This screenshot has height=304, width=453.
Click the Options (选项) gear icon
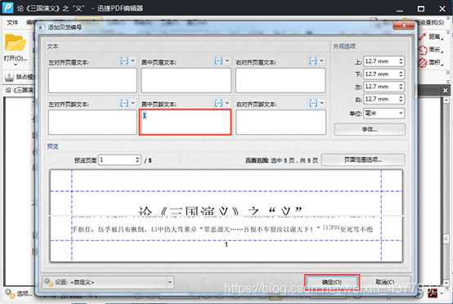click(x=9, y=293)
